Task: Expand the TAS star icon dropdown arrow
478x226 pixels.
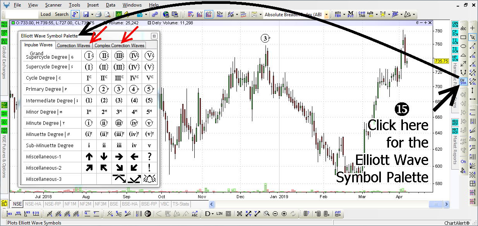Action: [389, 15]
